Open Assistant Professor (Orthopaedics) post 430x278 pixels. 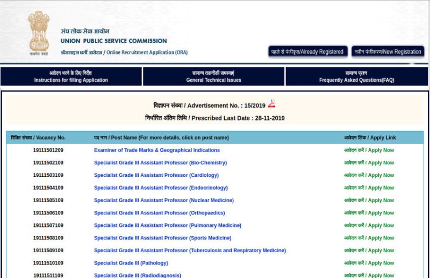(159, 213)
